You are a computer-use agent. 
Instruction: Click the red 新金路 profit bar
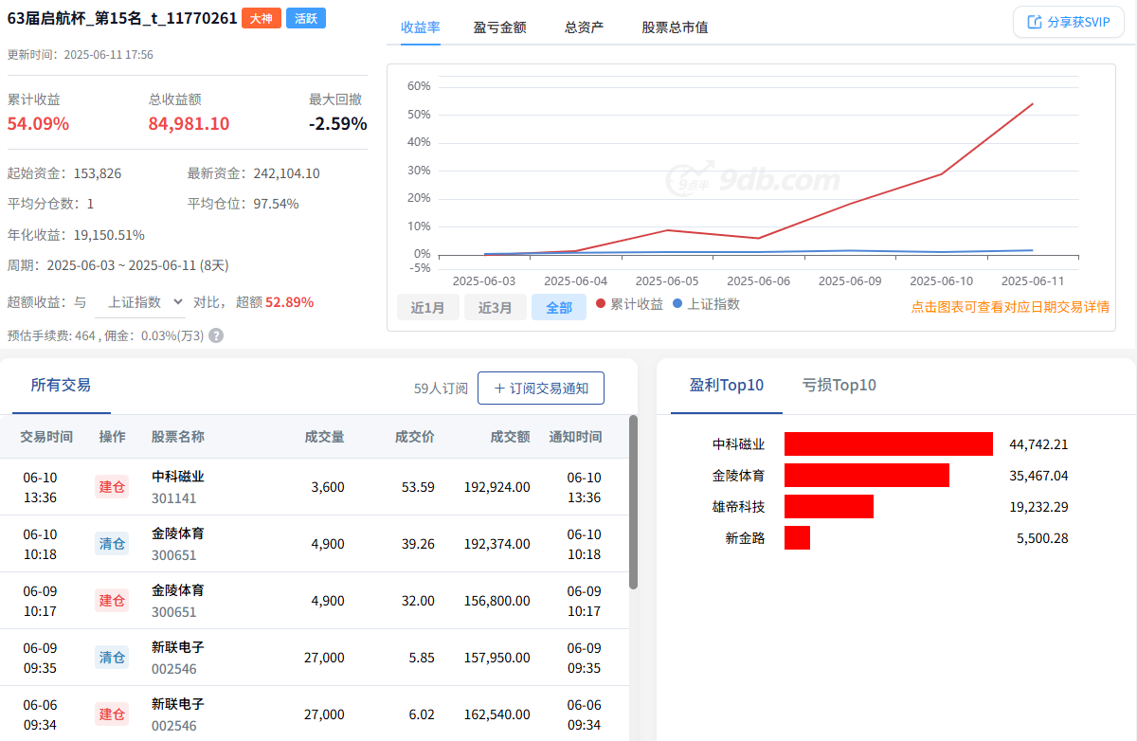point(797,538)
